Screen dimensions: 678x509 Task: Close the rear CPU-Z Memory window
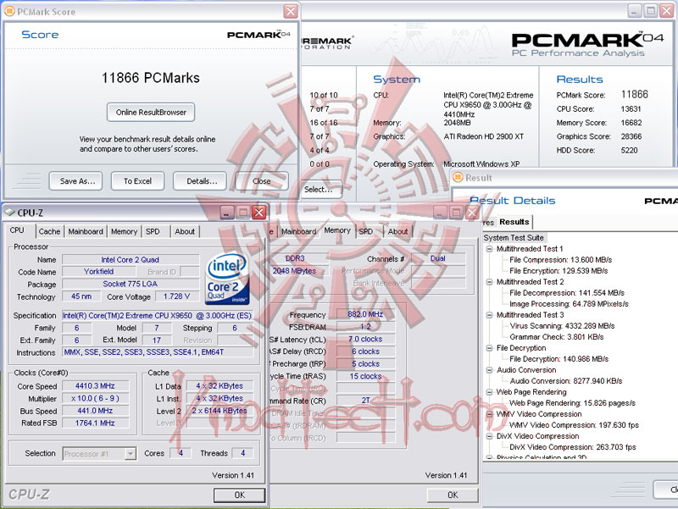[x=472, y=213]
